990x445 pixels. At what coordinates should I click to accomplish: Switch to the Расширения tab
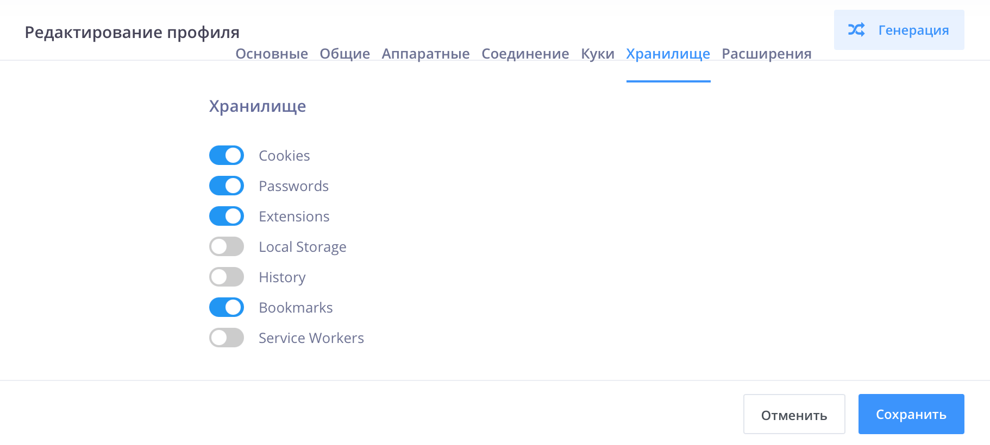coord(766,54)
